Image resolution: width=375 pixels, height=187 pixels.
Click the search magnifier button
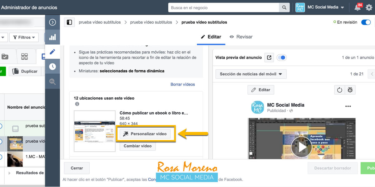(284, 7)
